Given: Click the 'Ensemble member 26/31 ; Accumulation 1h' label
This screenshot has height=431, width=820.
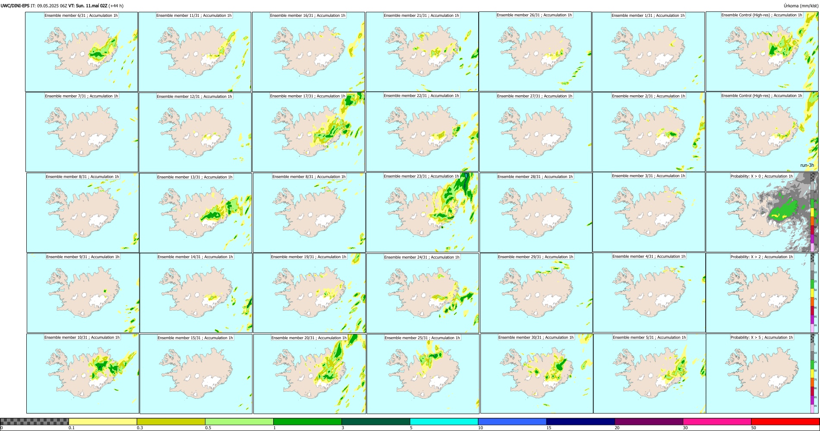Looking at the screenshot, I should coord(534,15).
